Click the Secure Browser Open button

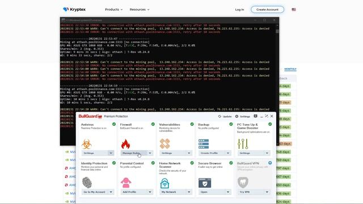coord(212,192)
